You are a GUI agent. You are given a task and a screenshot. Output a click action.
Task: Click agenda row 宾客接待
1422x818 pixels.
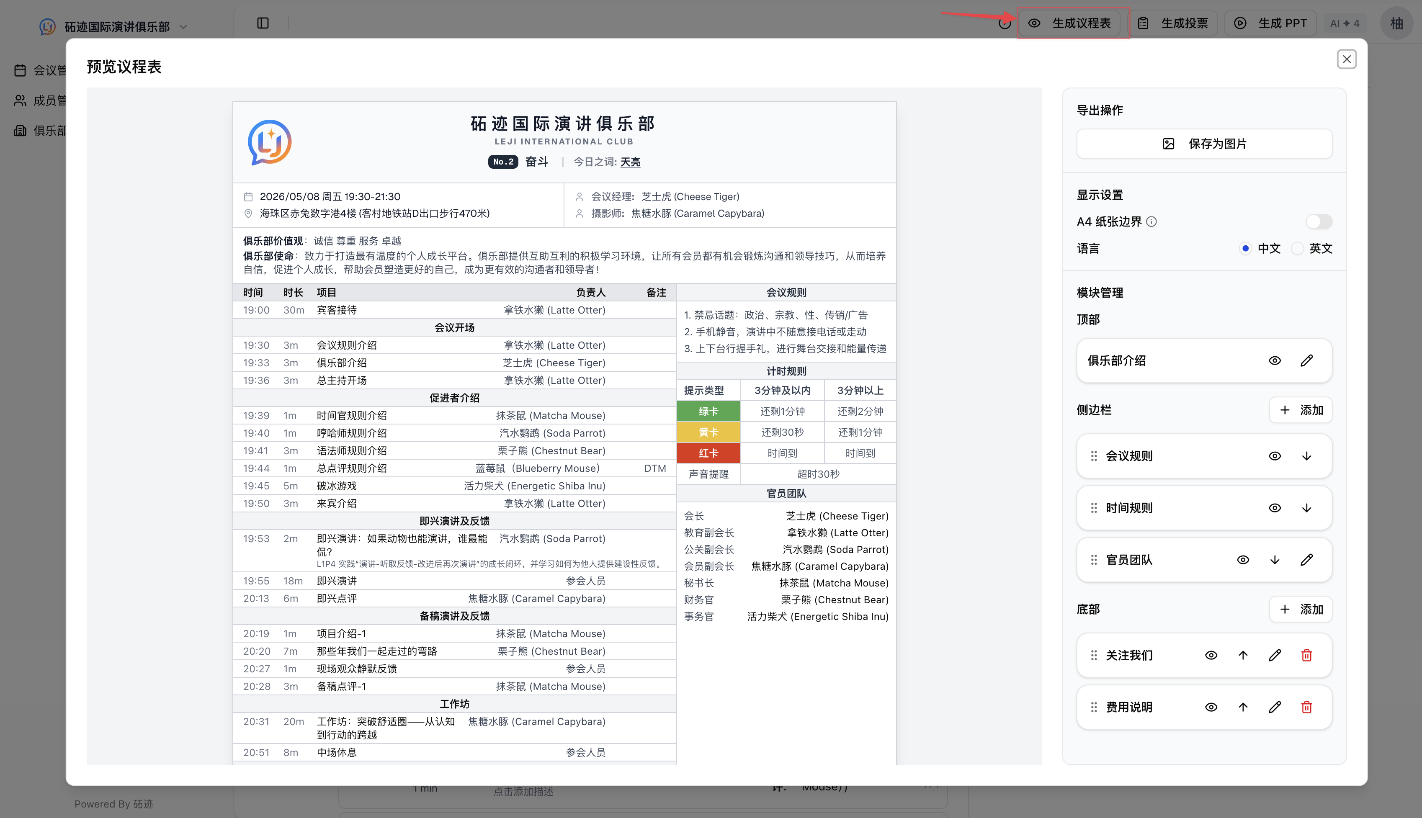point(454,310)
